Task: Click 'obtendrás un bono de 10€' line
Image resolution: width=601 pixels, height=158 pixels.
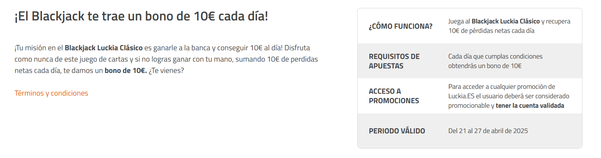Action: coord(485,66)
